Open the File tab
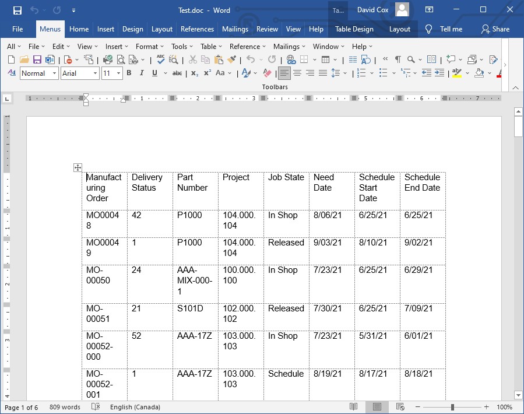This screenshot has width=524, height=414. (x=17, y=29)
